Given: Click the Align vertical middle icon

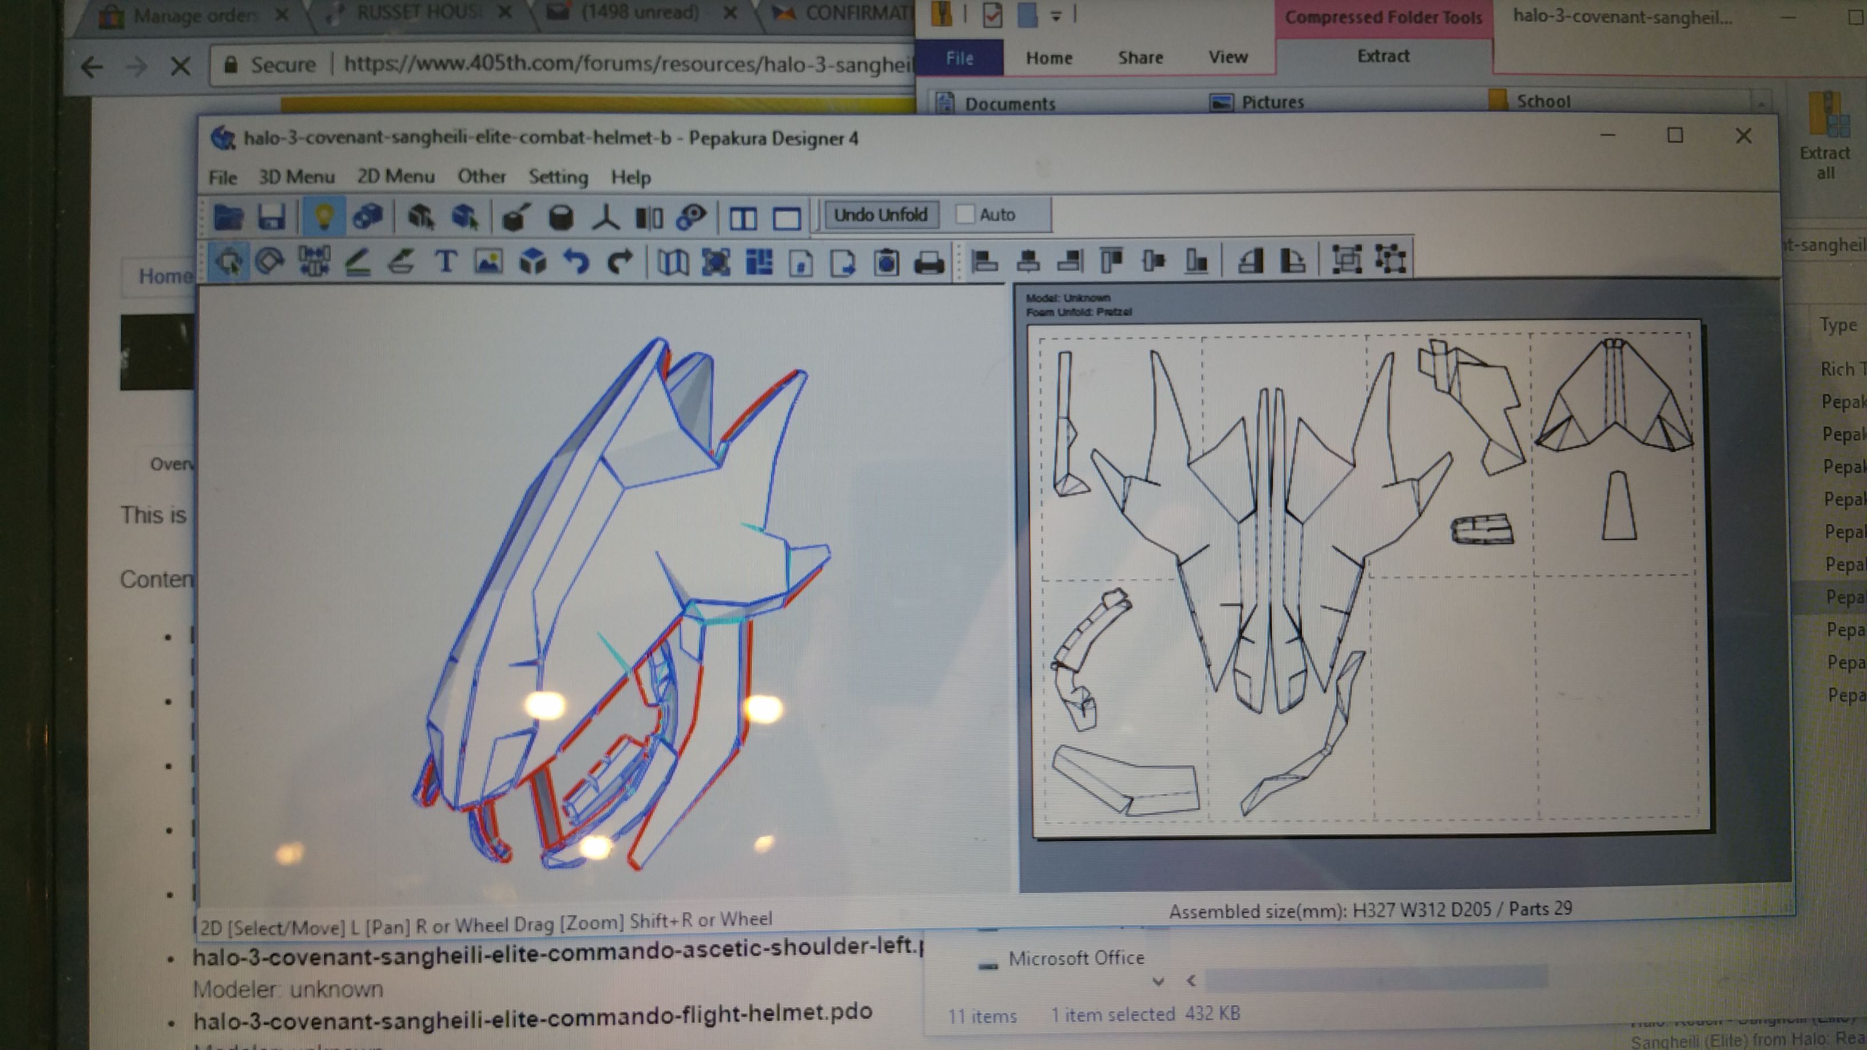Looking at the screenshot, I should 1154,260.
